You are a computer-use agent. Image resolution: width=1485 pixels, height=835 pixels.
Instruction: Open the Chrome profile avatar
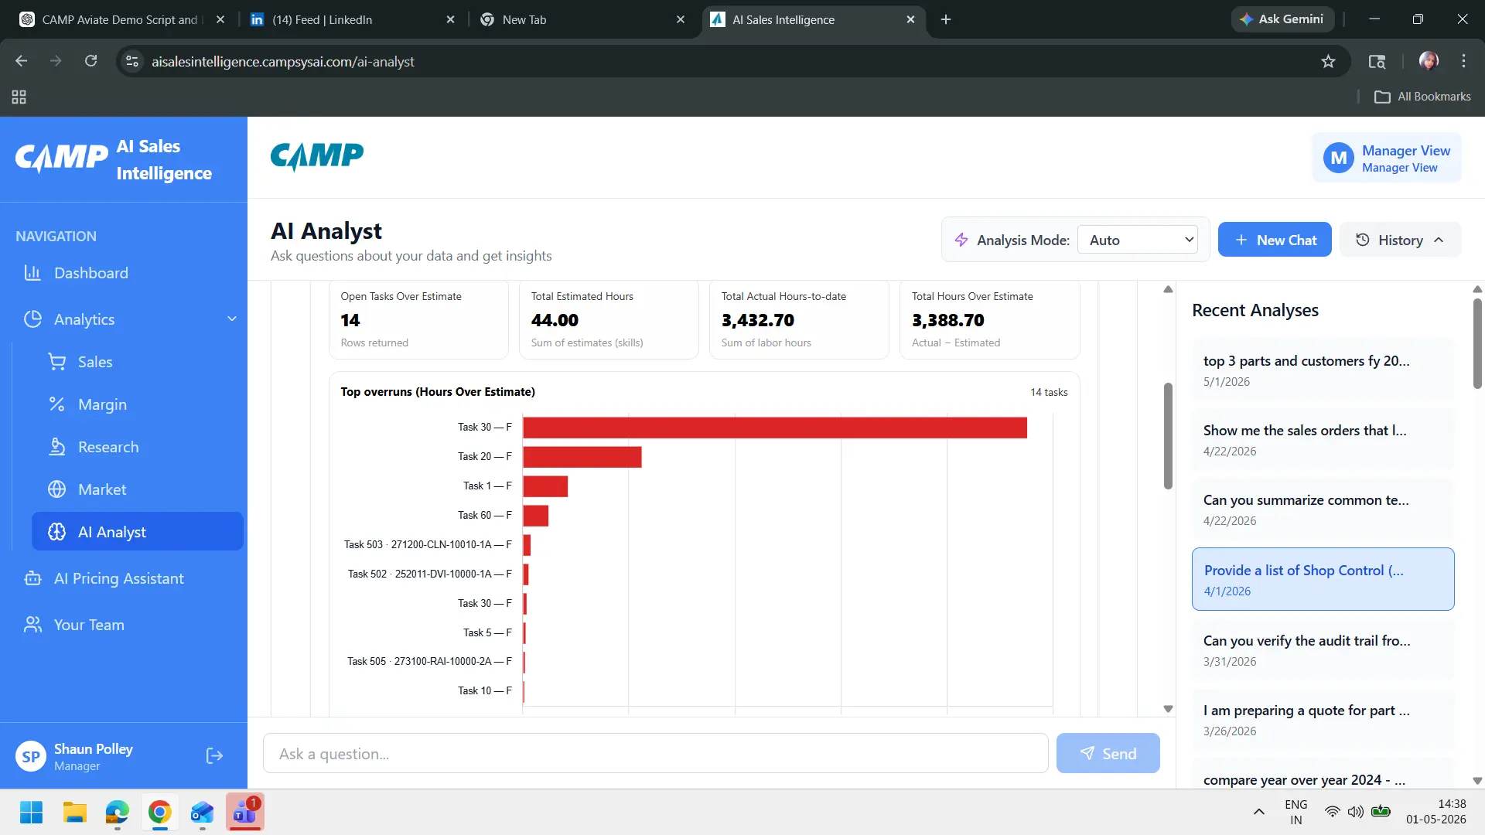pos(1429,61)
